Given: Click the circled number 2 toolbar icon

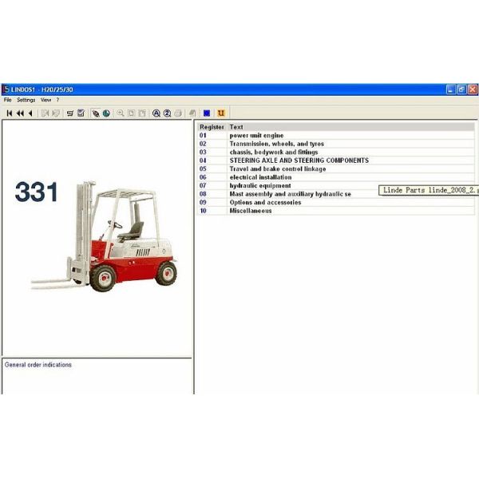Looking at the screenshot, I should click(168, 113).
